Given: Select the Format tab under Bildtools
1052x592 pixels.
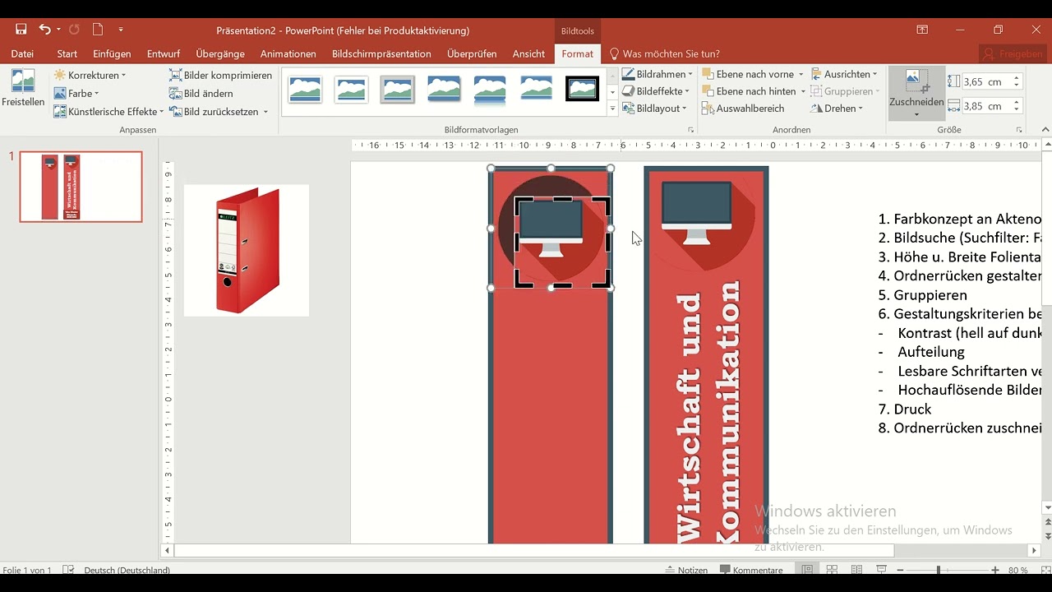Looking at the screenshot, I should coord(577,53).
